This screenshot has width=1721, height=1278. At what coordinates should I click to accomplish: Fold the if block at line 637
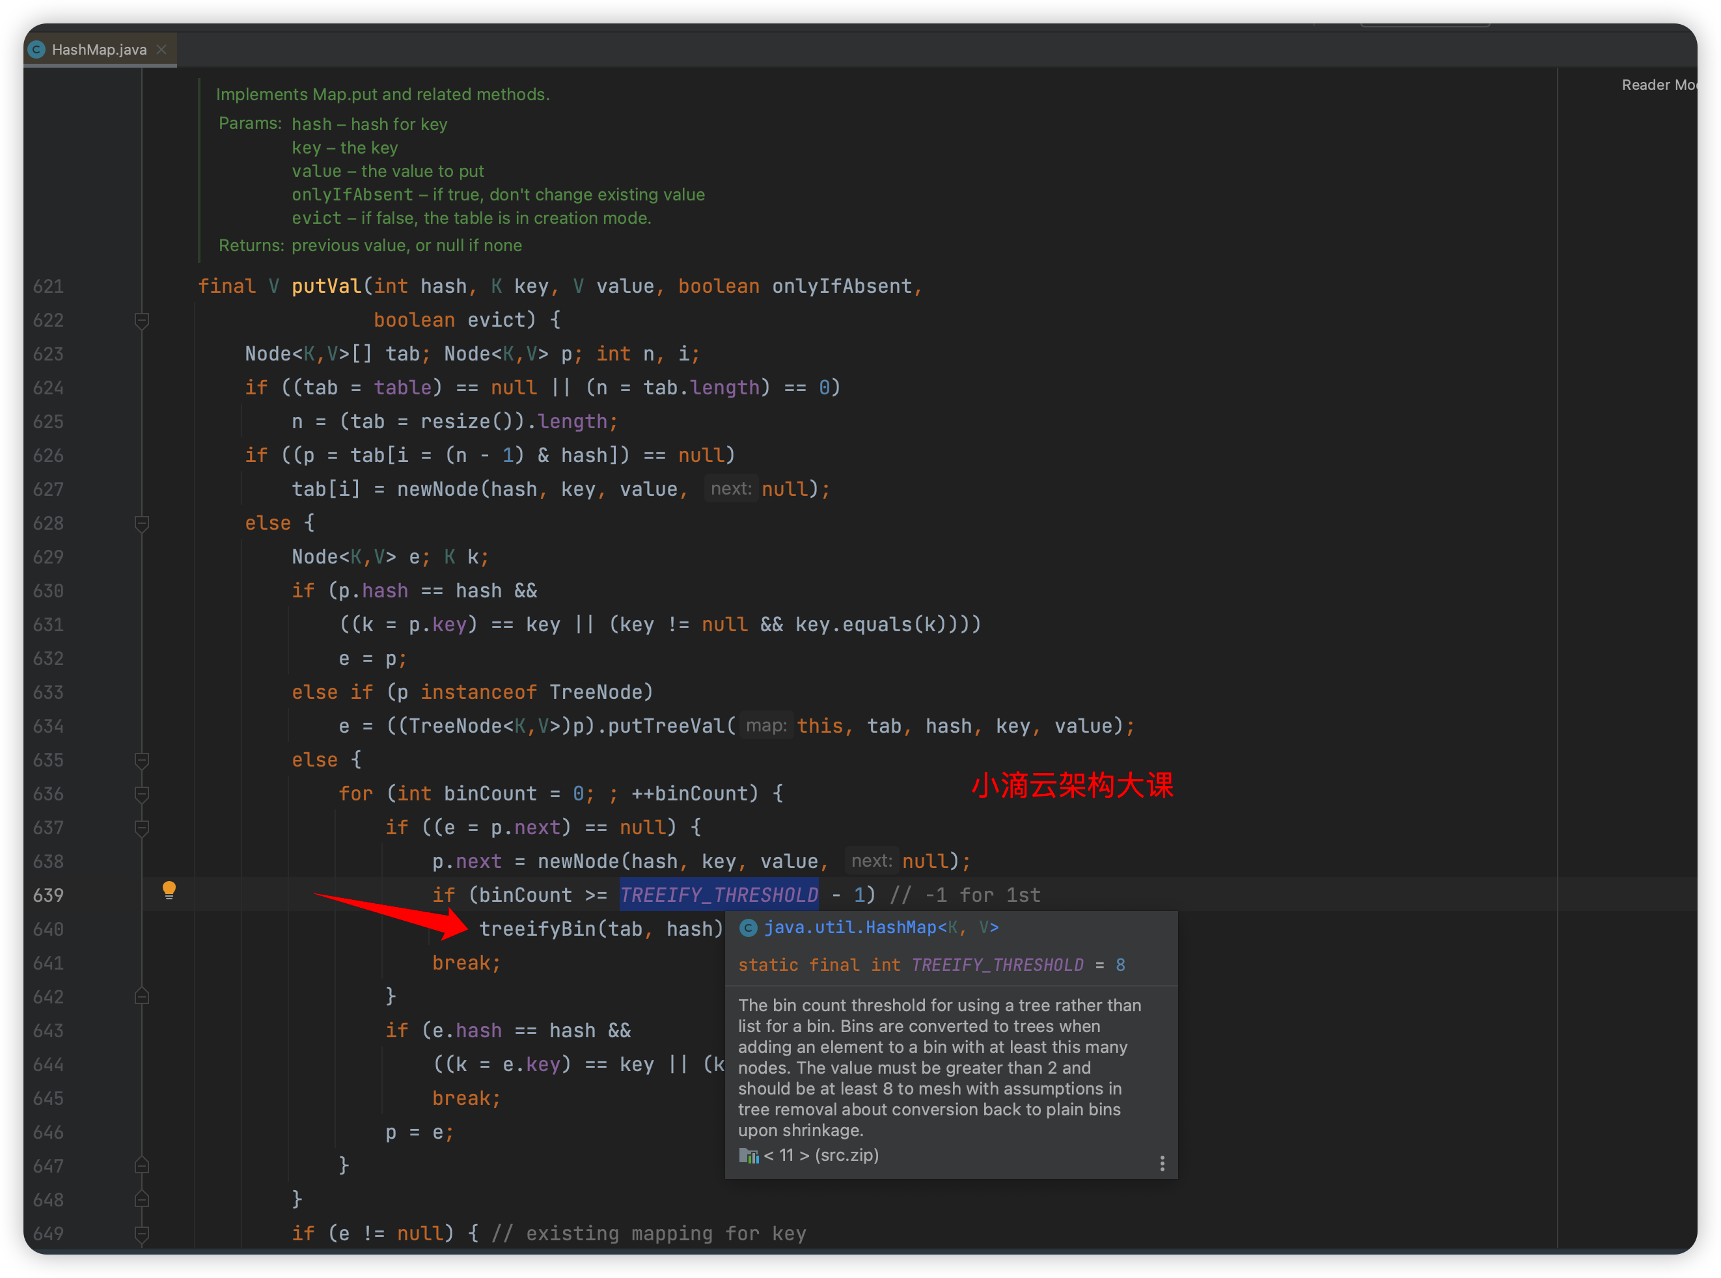tap(142, 828)
